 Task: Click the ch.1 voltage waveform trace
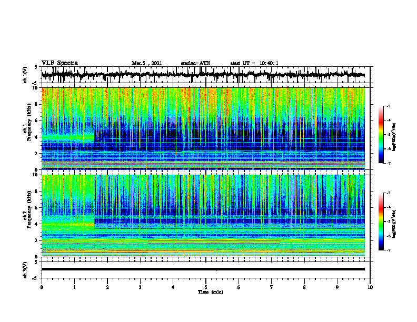203,75
